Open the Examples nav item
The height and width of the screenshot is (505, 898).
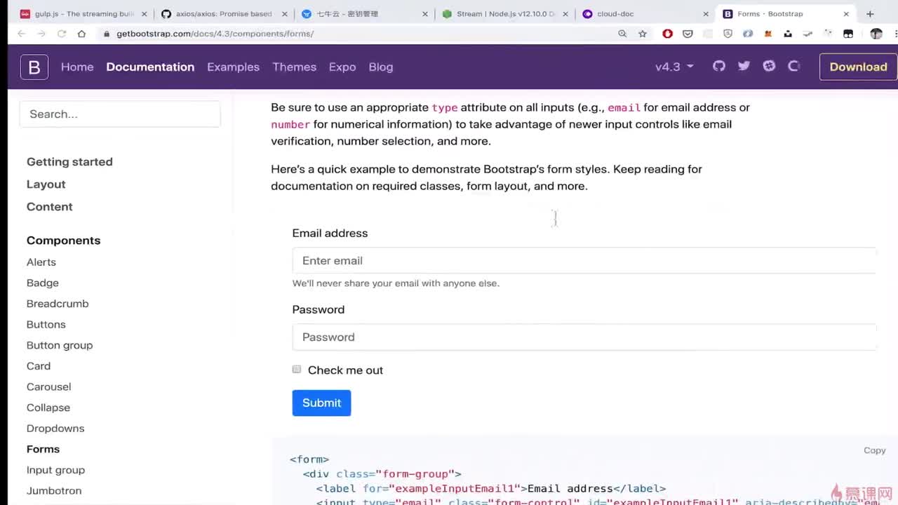click(x=233, y=67)
